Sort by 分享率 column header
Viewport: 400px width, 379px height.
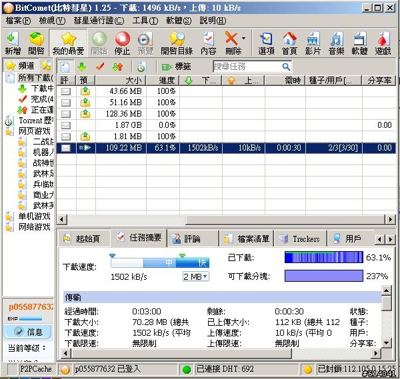click(379, 81)
